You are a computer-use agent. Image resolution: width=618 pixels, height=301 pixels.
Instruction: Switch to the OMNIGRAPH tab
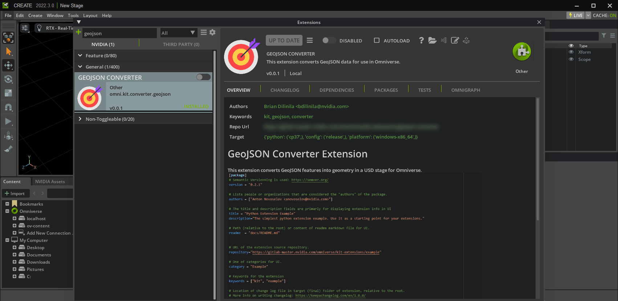click(465, 90)
